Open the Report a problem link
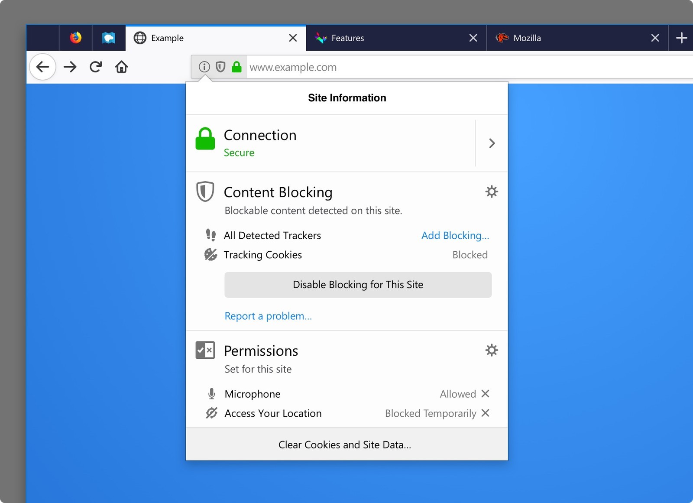The width and height of the screenshot is (693, 503). click(268, 316)
